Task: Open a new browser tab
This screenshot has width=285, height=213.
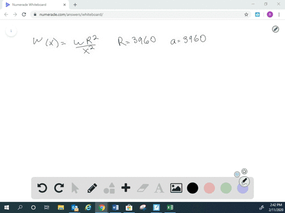Action: pos(75,5)
